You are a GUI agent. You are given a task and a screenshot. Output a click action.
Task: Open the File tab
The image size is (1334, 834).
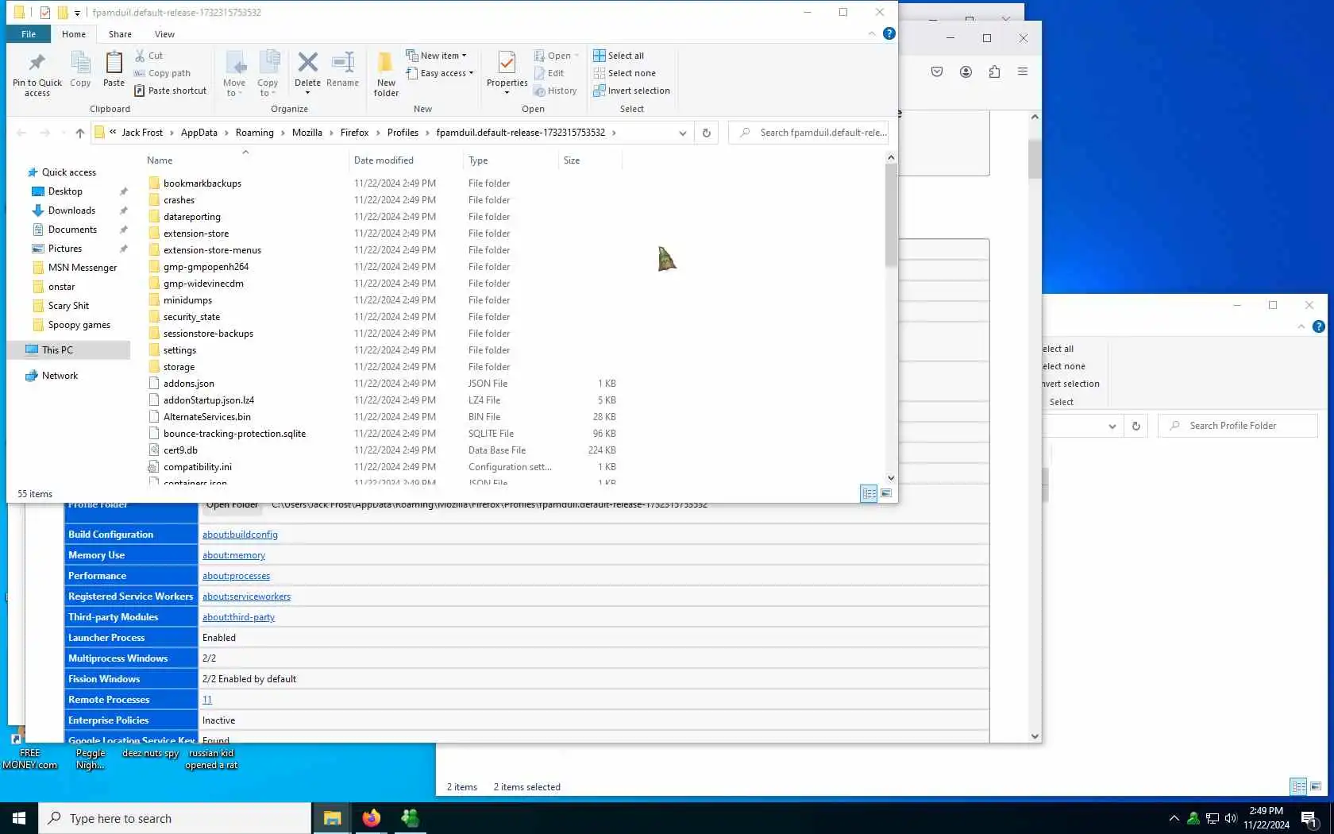[x=29, y=34]
